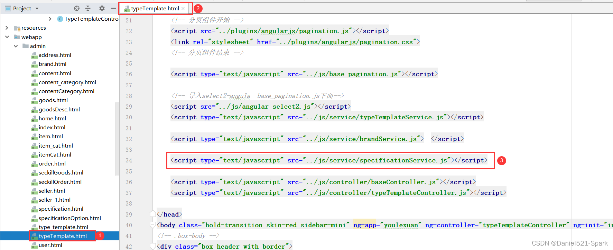The height and width of the screenshot is (250, 613).
Task: Open index.html file
Action: click(x=52, y=127)
